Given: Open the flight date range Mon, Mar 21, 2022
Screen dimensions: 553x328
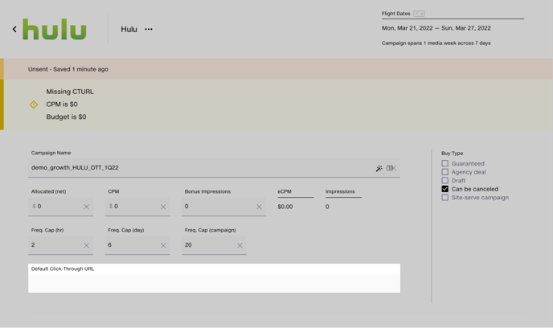Looking at the screenshot, I should click(x=436, y=28).
